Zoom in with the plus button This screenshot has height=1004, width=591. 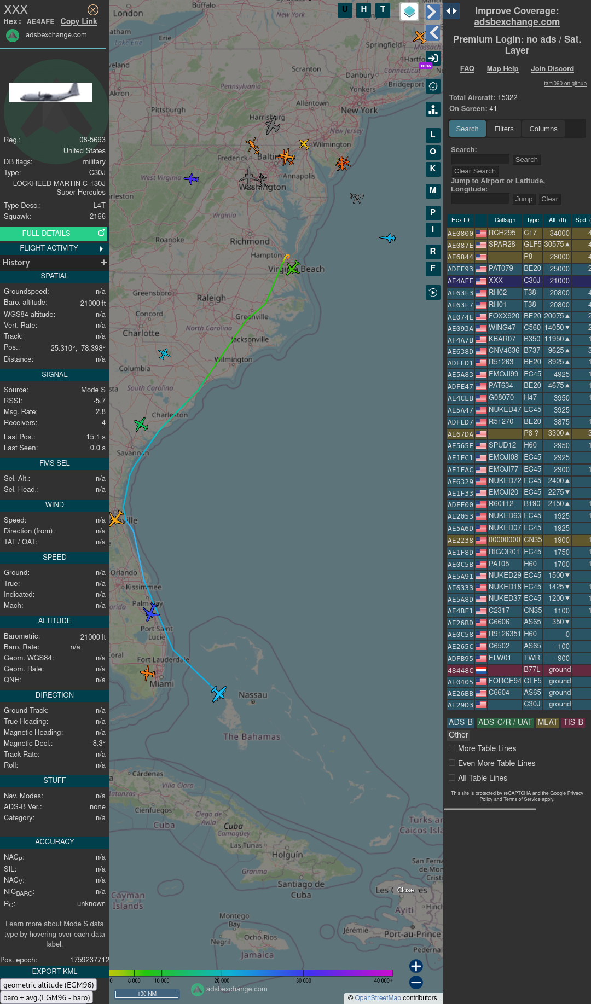tap(416, 966)
